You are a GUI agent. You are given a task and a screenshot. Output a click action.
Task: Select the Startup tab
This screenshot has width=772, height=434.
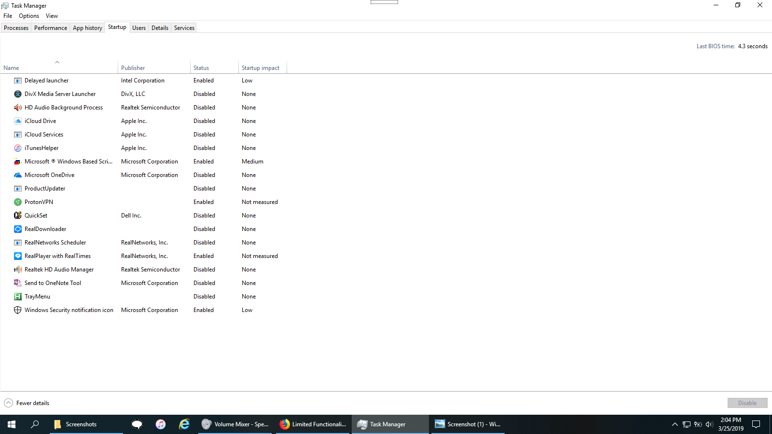click(117, 27)
